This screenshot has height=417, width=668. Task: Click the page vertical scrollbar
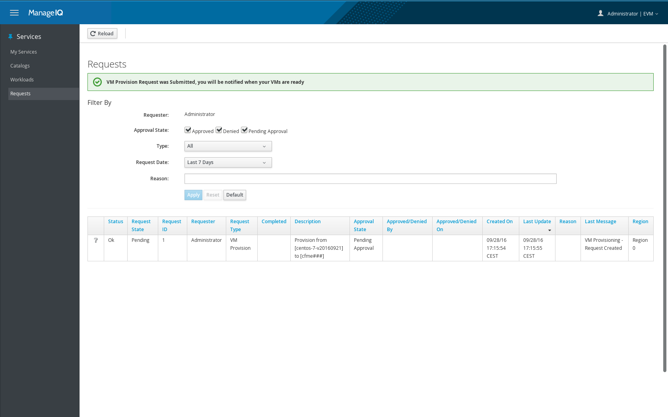coord(665,208)
